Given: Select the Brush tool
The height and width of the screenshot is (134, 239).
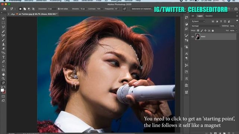Looking at the screenshot, I should click(3, 40).
